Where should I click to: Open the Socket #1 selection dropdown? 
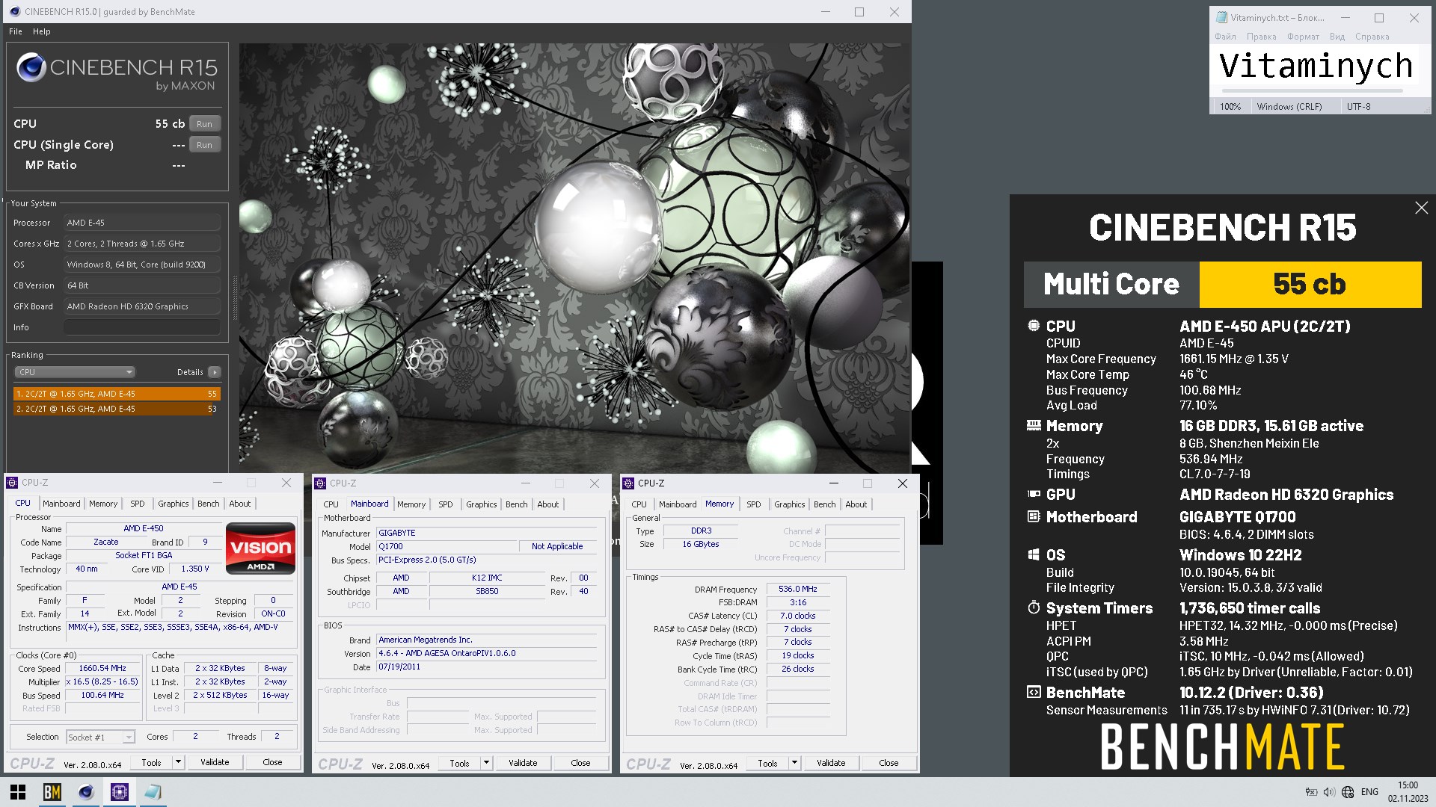pos(100,738)
